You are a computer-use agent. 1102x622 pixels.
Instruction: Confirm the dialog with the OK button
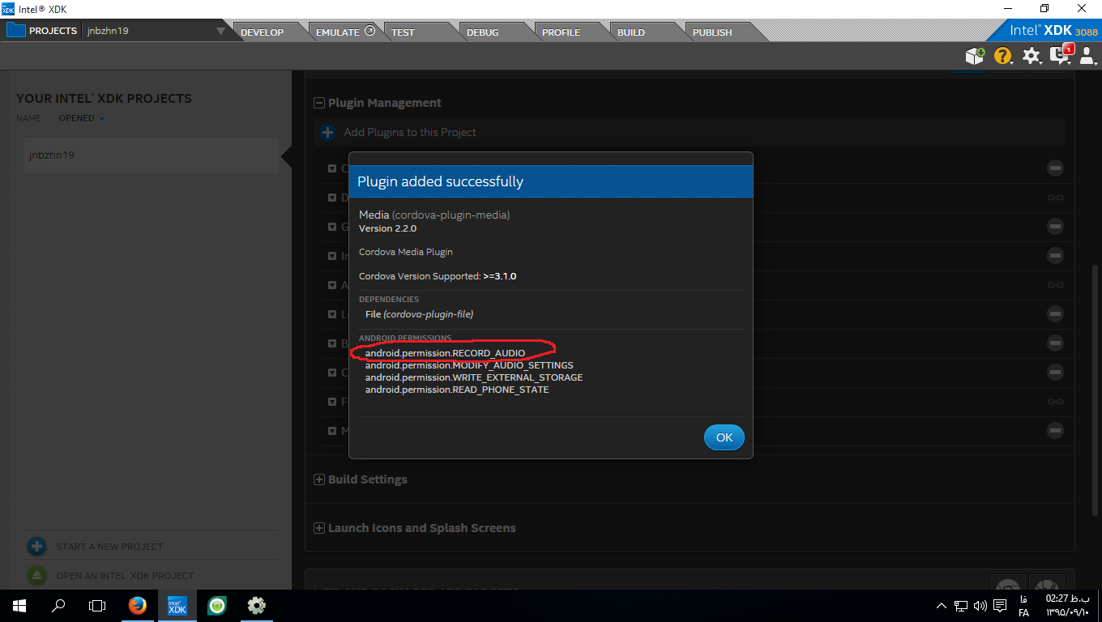click(x=724, y=437)
